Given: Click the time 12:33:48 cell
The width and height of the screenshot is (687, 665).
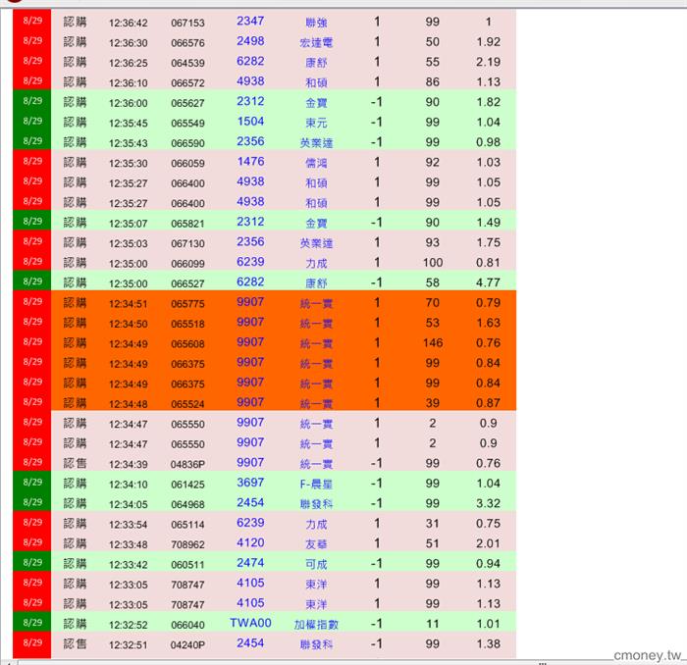Looking at the screenshot, I should click(128, 544).
